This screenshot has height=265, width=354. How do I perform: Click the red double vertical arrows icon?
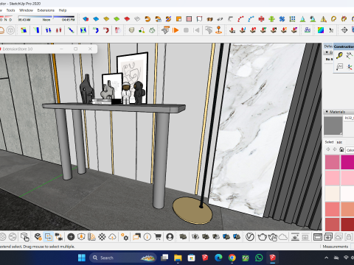click(58, 30)
